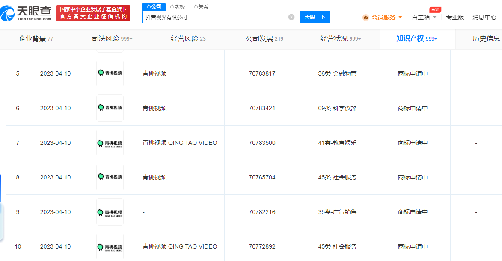
Task: Open the red promo banner 国家中小企业发展子基金旗下
Action: pyautogui.click(x=93, y=13)
